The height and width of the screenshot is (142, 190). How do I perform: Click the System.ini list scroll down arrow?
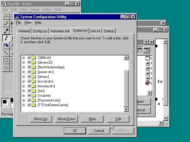tap(126, 109)
